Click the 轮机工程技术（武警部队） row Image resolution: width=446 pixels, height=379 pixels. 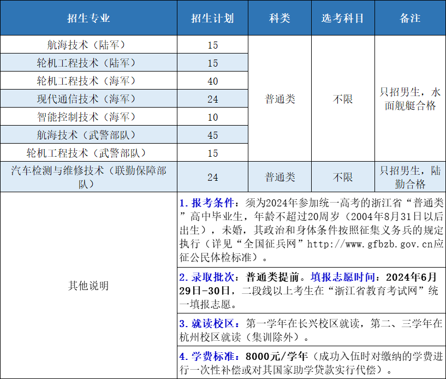coord(88,153)
